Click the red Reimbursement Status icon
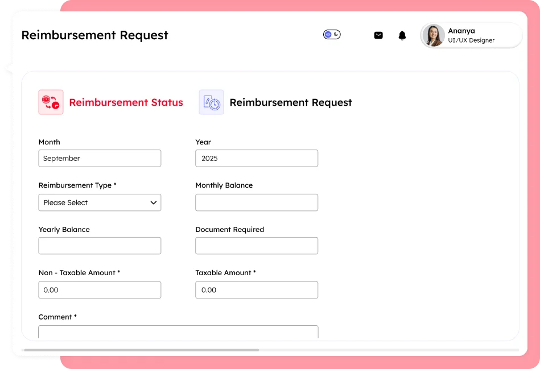540x369 pixels. 51,102
